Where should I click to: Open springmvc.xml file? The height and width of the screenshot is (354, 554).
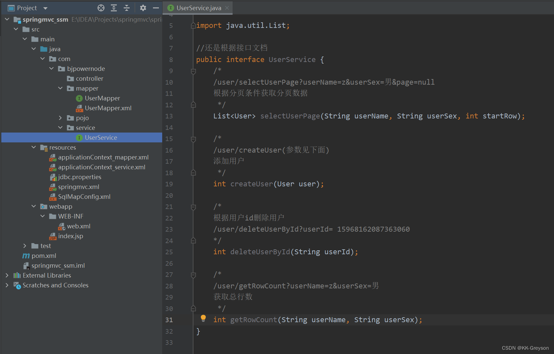[79, 187]
